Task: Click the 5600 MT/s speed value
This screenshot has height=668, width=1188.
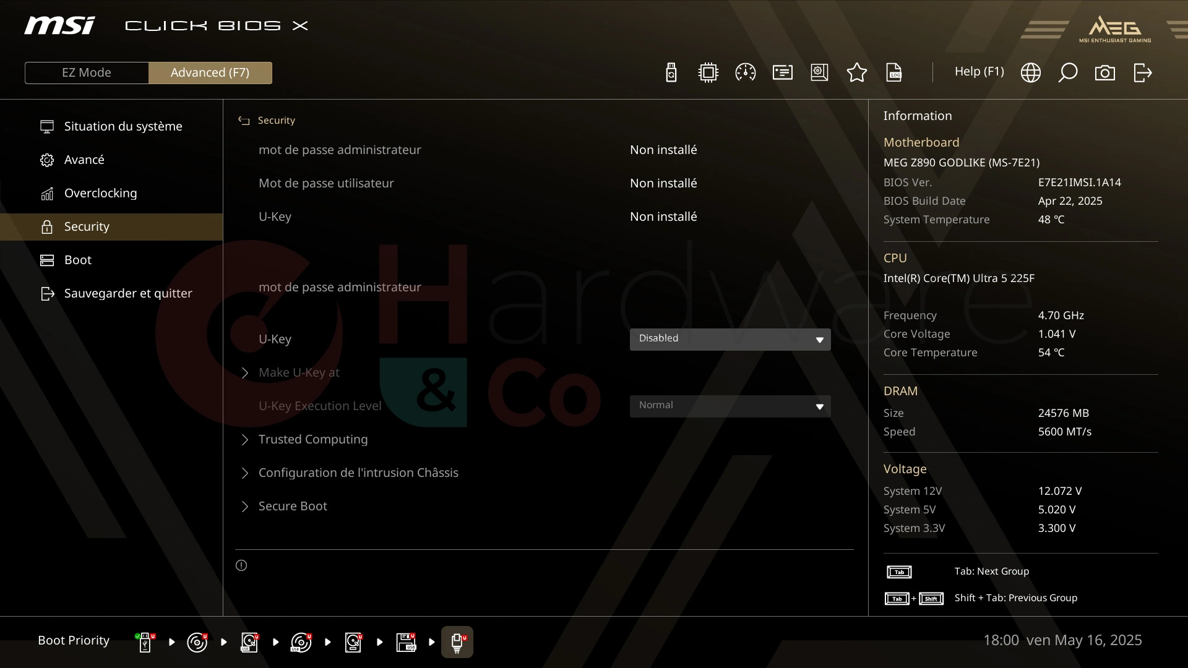Action: pos(1064,432)
